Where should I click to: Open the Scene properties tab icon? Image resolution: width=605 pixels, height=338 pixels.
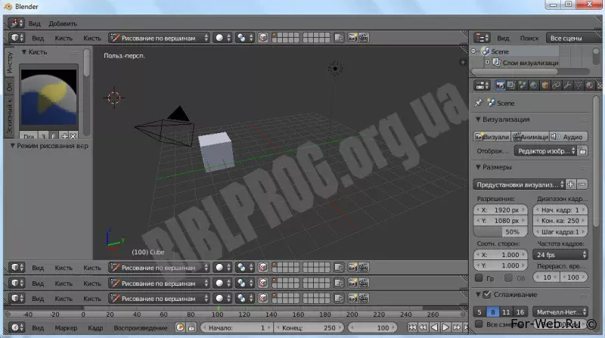point(523,85)
